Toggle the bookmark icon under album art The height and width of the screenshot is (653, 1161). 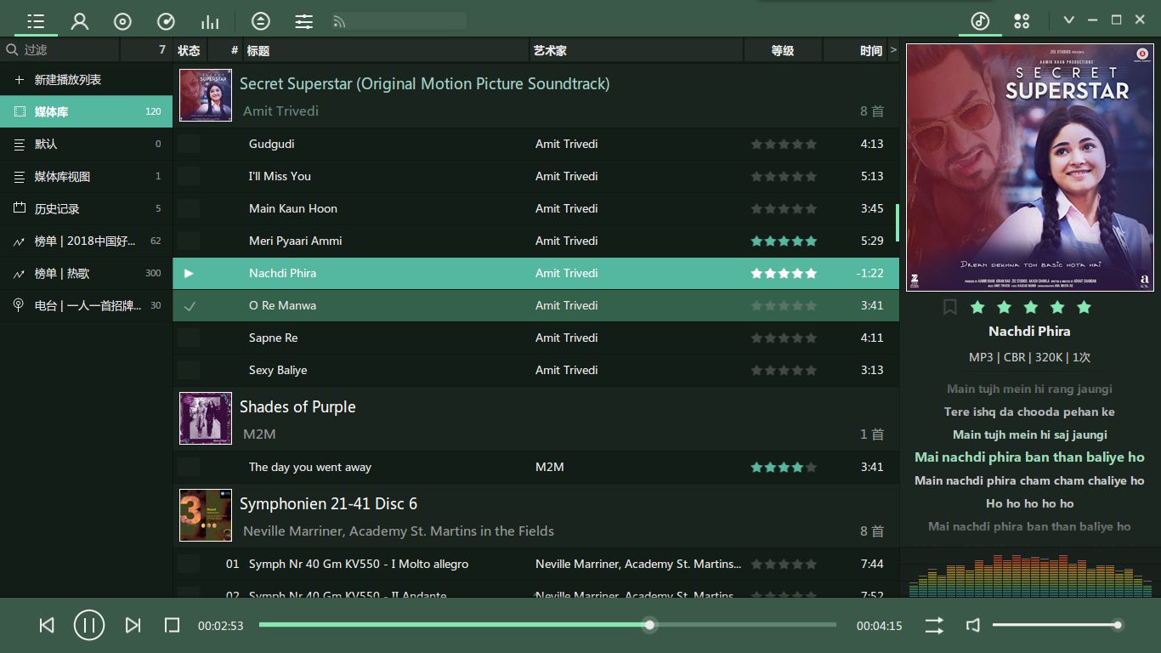coord(950,307)
